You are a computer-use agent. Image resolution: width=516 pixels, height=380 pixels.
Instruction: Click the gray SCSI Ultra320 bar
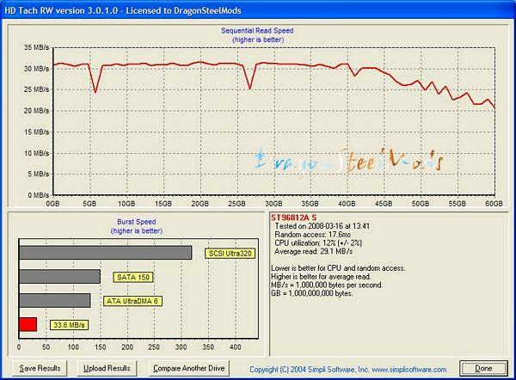[x=105, y=253]
